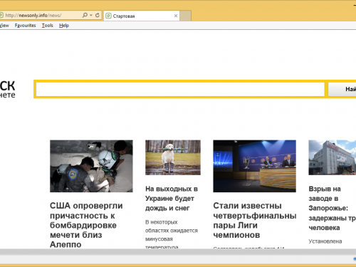Click the search site logo text
The width and height of the screenshot is (356, 267).
pyautogui.click(x=7, y=89)
